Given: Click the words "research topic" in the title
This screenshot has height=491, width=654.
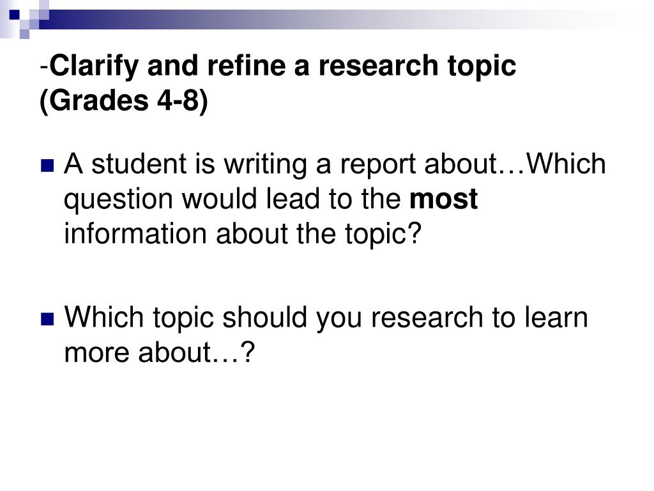Looking at the screenshot, I should tap(418, 66).
